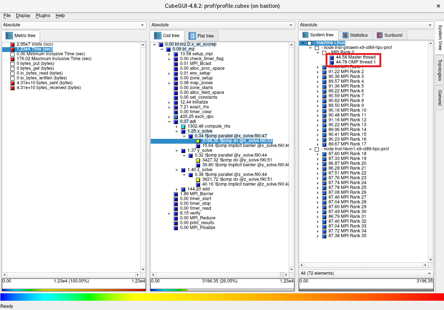The image size is (444, 310).
Task: Click the cyan box beside compute_rhs
Action: (x=183, y=126)
